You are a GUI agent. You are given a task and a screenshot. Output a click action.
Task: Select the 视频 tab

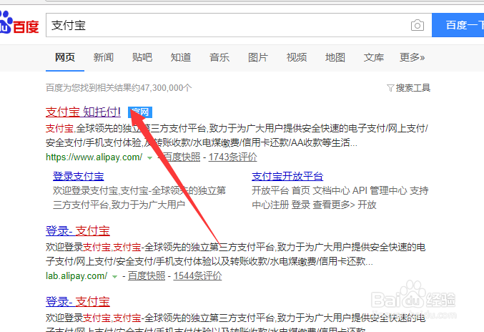coord(296,57)
